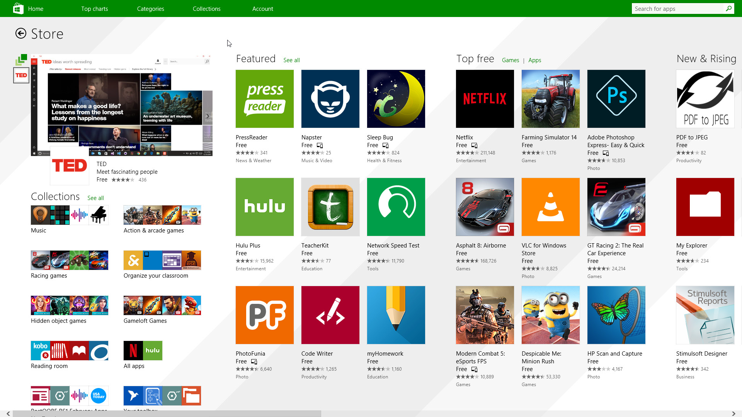The width and height of the screenshot is (742, 417).
Task: Open the PhotoFunia app icon
Action: click(x=264, y=315)
